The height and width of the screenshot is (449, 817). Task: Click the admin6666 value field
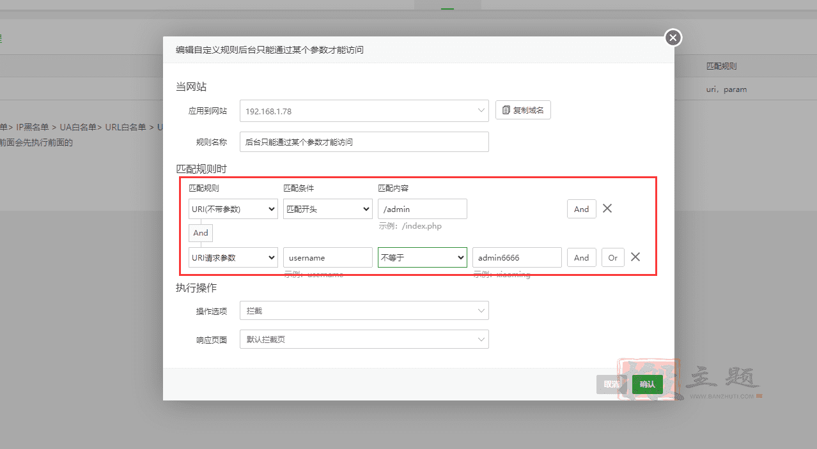tap(517, 257)
